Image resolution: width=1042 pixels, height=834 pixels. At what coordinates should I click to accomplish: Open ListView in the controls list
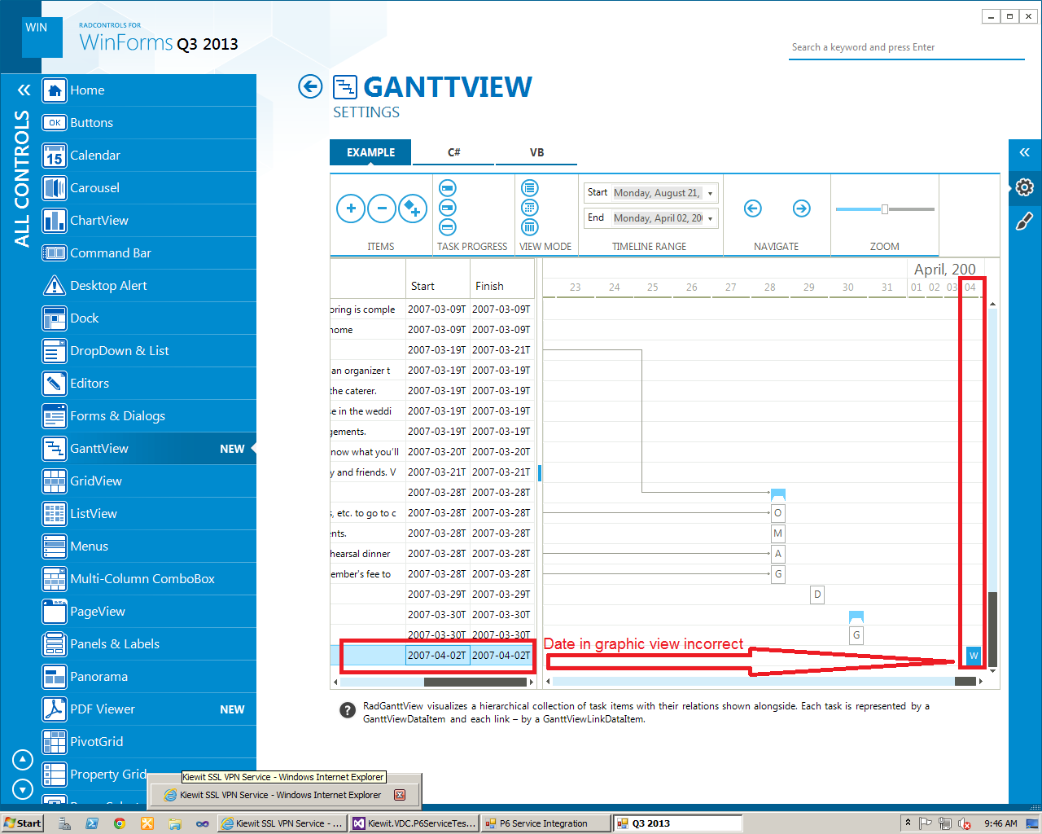149,514
